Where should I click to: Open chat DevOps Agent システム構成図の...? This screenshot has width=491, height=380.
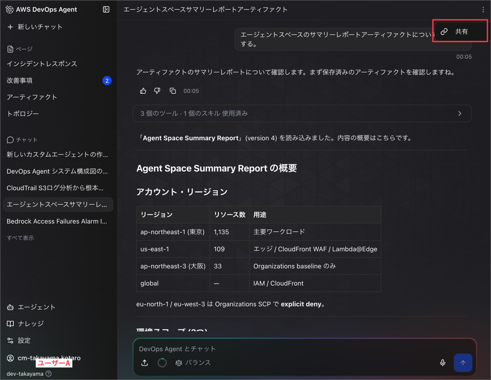[x=57, y=171]
